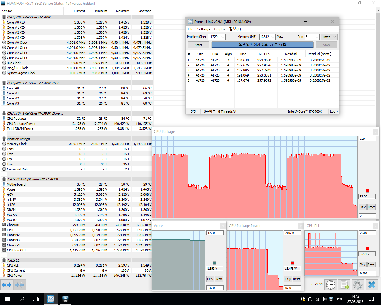Click the Vcore graph minimum field 0.600
This screenshot has height=305, width=381.
point(215,288)
